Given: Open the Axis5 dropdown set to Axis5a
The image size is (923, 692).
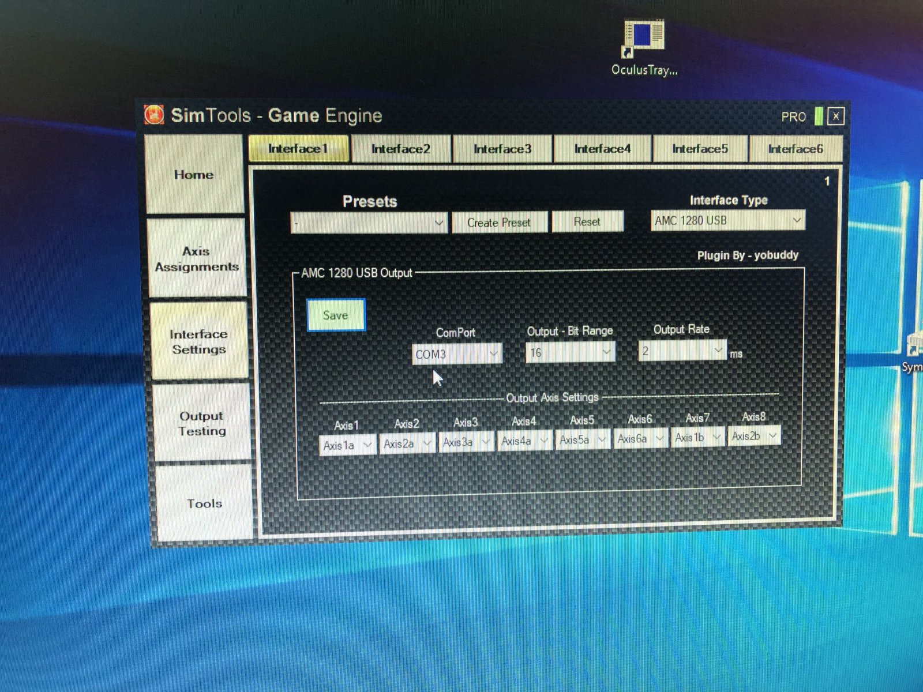Looking at the screenshot, I should pos(583,439).
